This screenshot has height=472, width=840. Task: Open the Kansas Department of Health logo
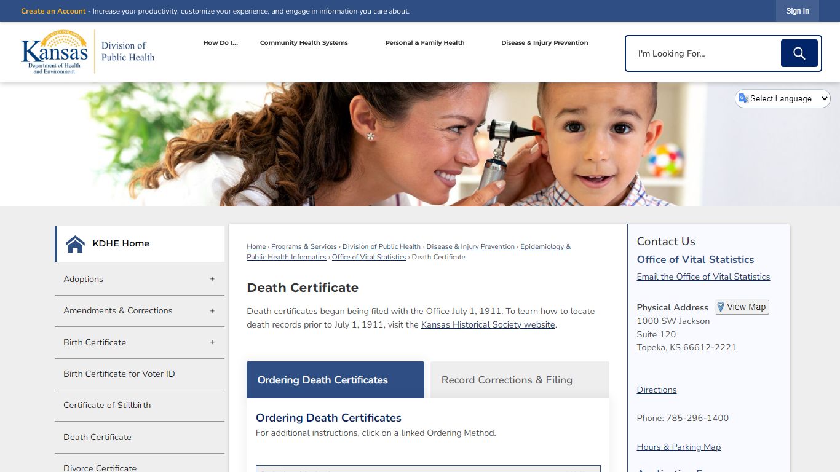click(x=88, y=52)
